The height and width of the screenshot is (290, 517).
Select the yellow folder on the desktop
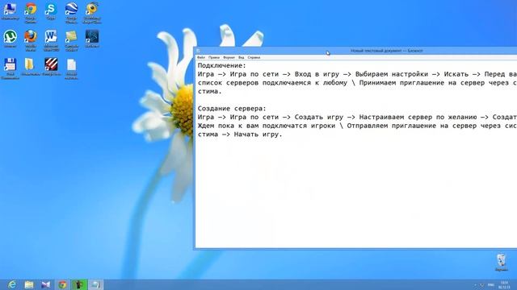[x=31, y=67]
